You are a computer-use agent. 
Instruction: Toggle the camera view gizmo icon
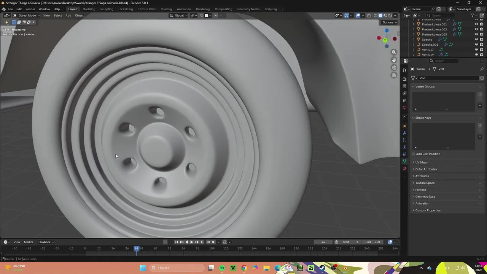click(x=394, y=67)
